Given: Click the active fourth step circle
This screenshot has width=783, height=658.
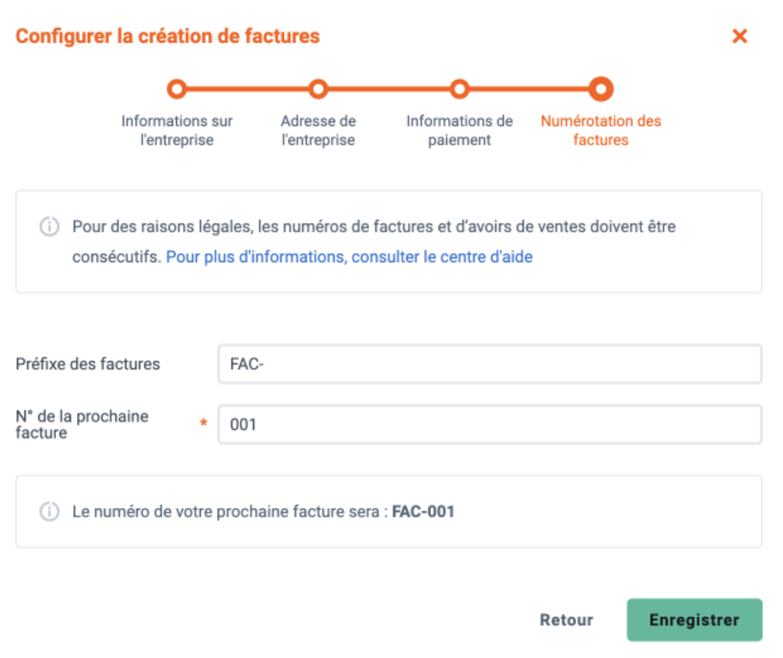Looking at the screenshot, I should tap(601, 89).
